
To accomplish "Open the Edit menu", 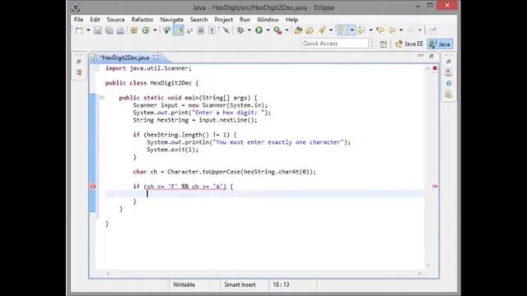I will 95,20.
